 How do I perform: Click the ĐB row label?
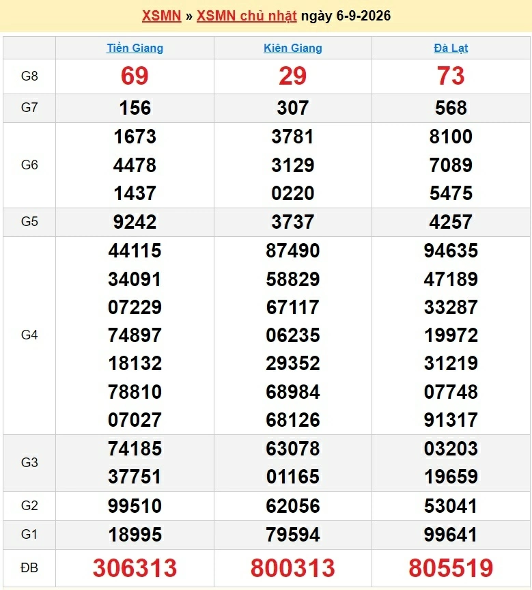click(29, 567)
